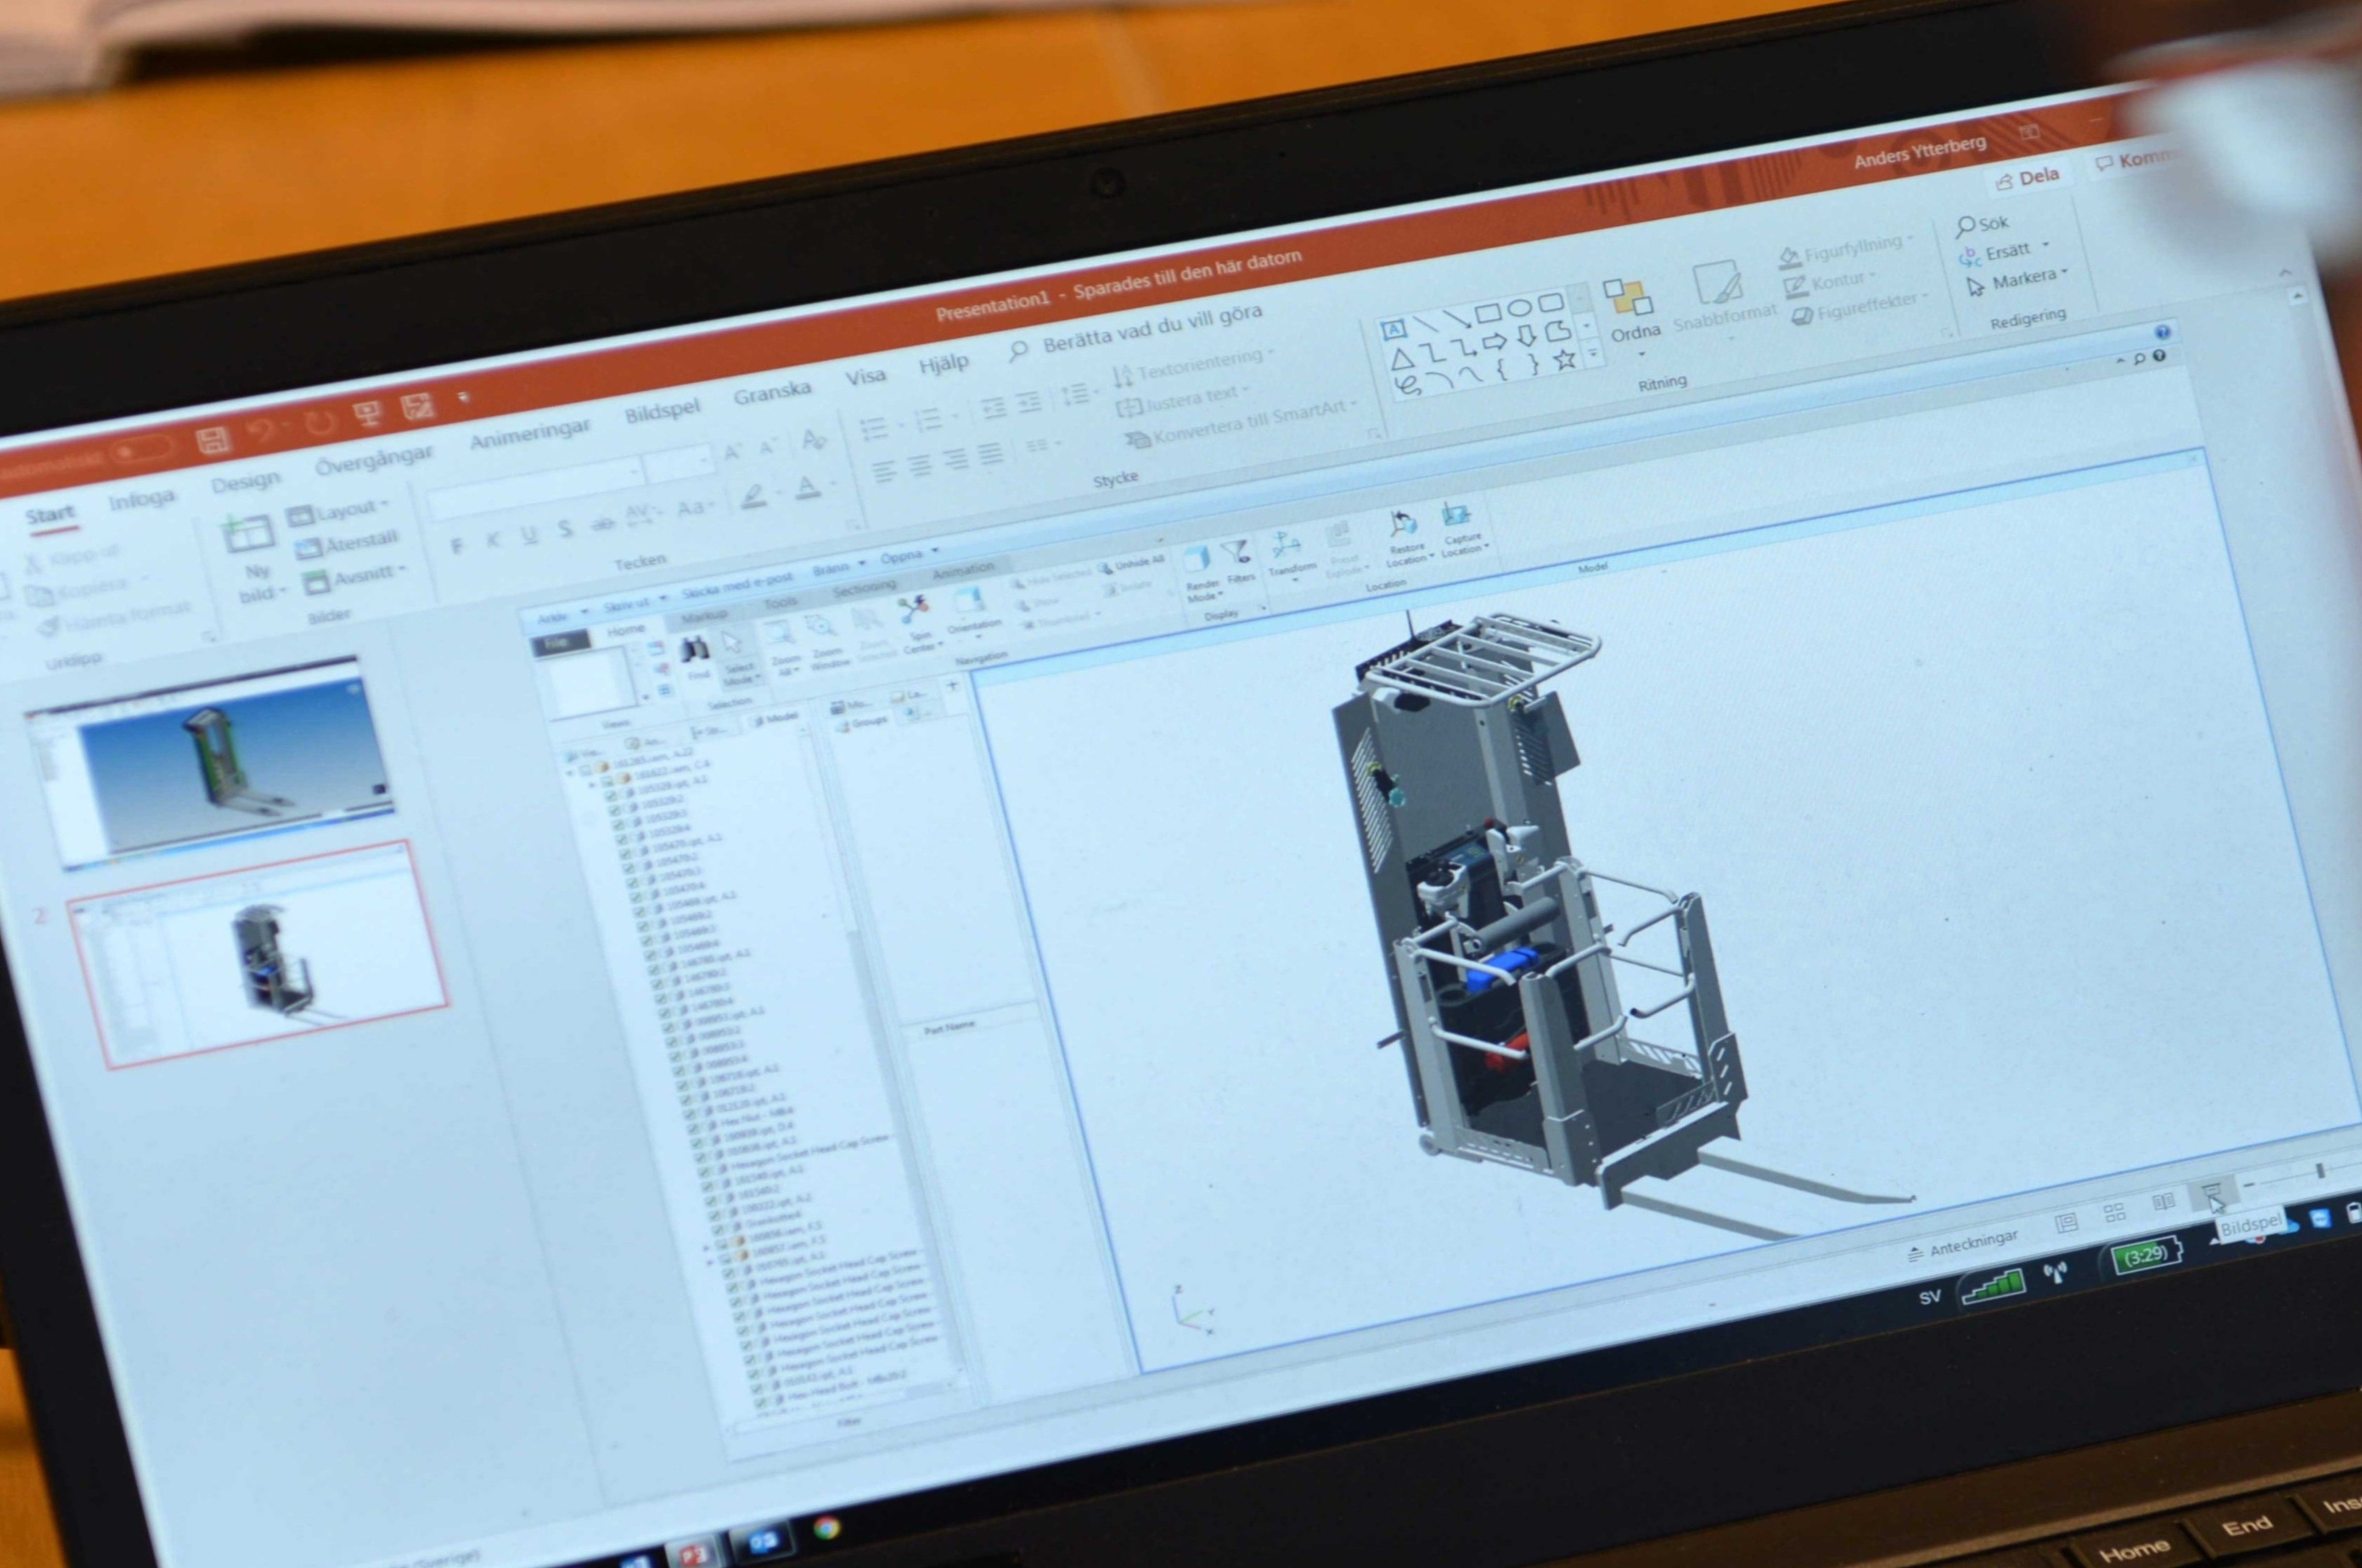Open the Layout dropdown
This screenshot has height=1568, width=2362.
tap(338, 513)
